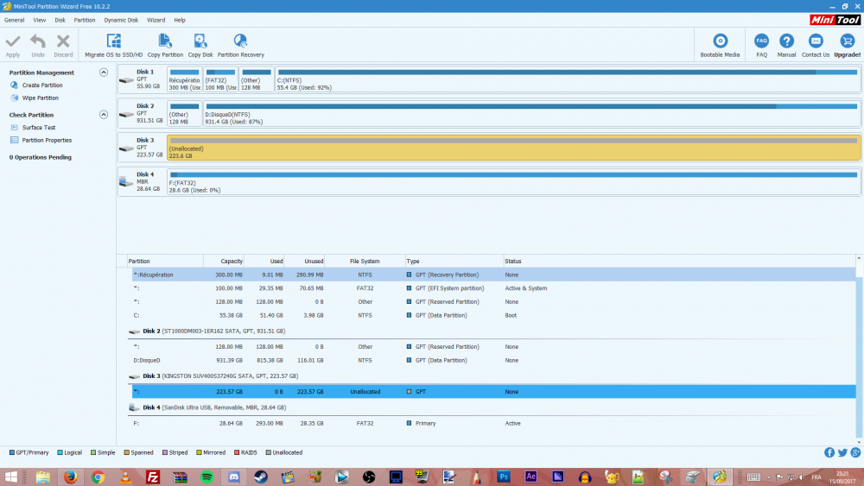This screenshot has width=864, height=486.
Task: Open the FAQ help icon
Action: [x=761, y=41]
